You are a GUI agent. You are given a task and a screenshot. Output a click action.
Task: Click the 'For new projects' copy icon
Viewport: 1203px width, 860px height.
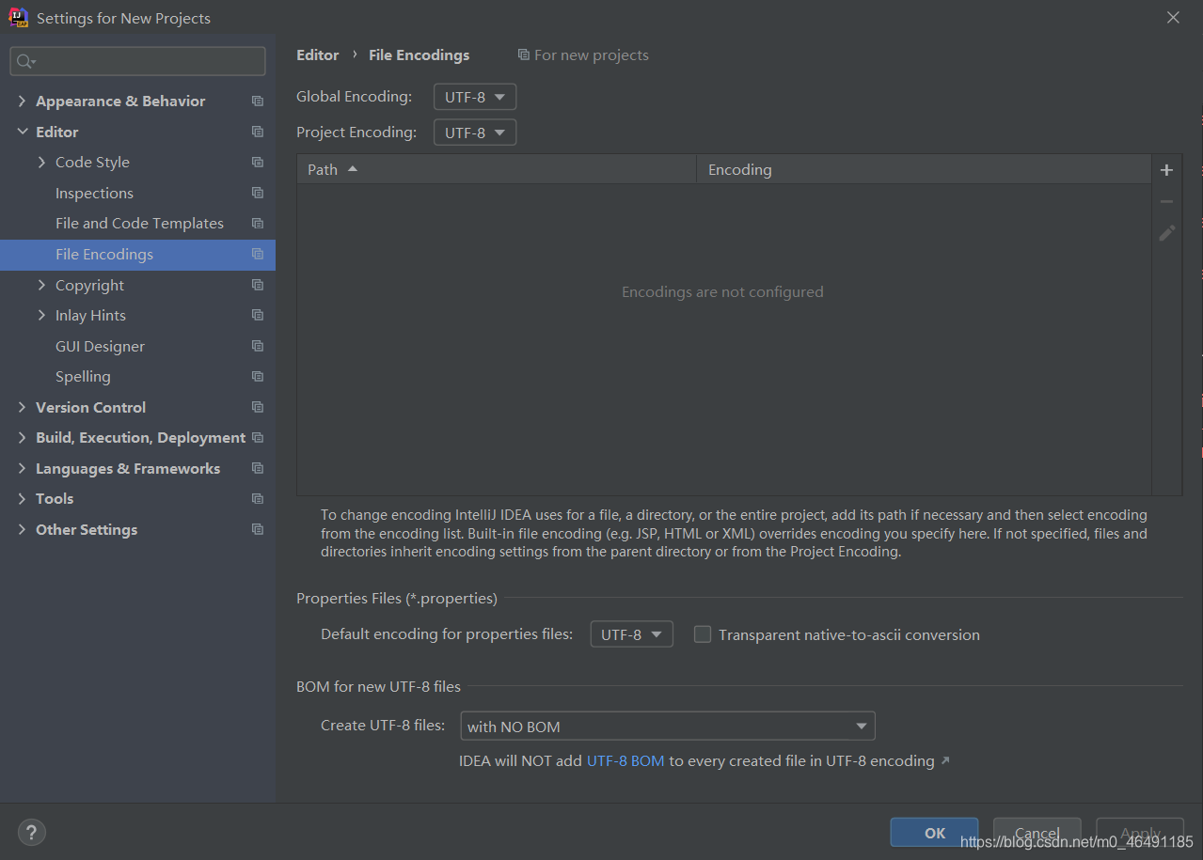coord(524,55)
